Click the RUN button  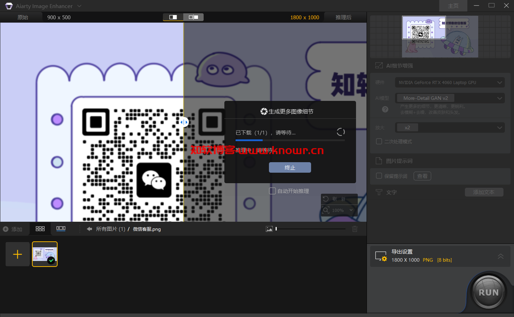pyautogui.click(x=488, y=292)
